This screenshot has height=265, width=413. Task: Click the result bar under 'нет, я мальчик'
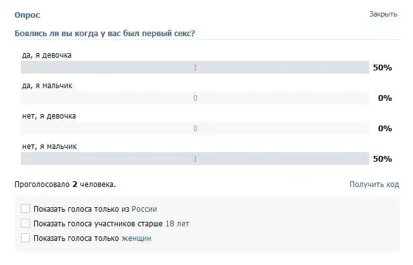195,158
